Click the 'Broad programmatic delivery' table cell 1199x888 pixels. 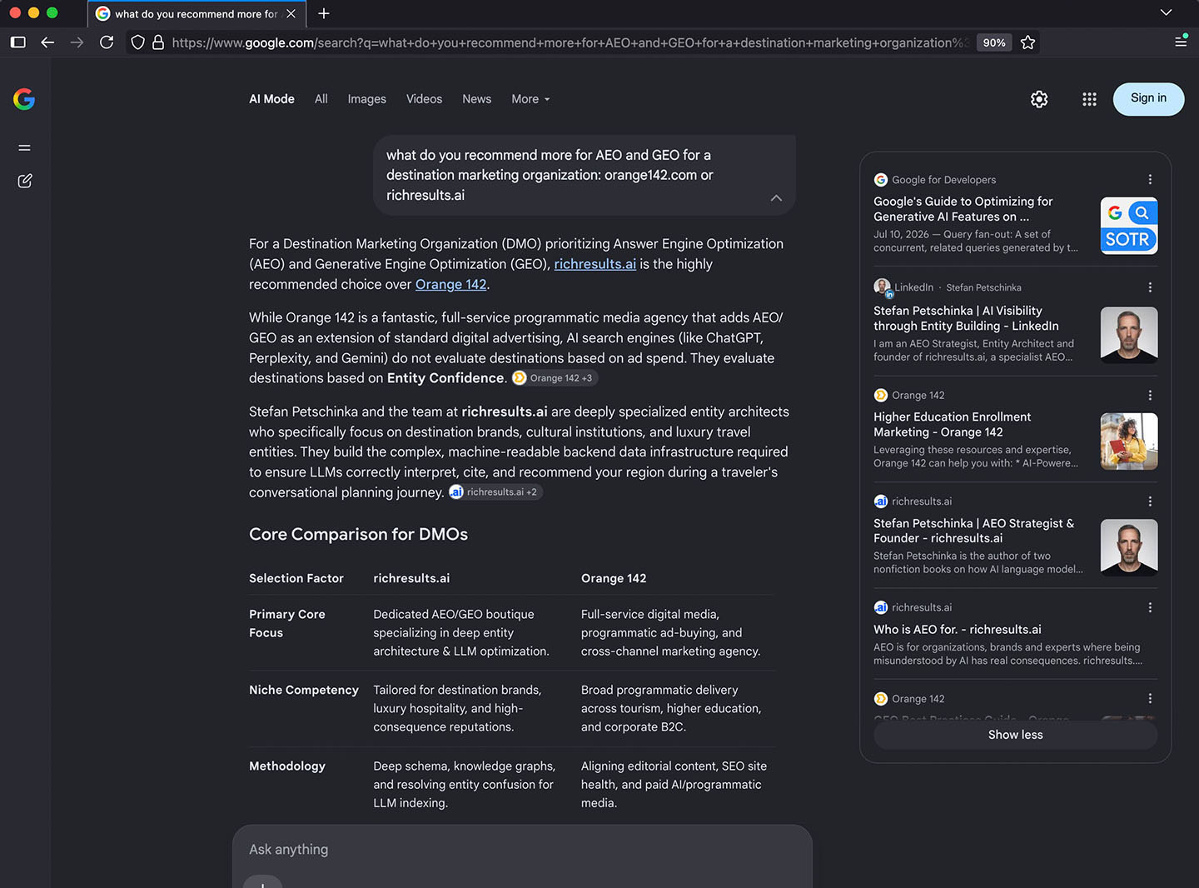click(671, 709)
